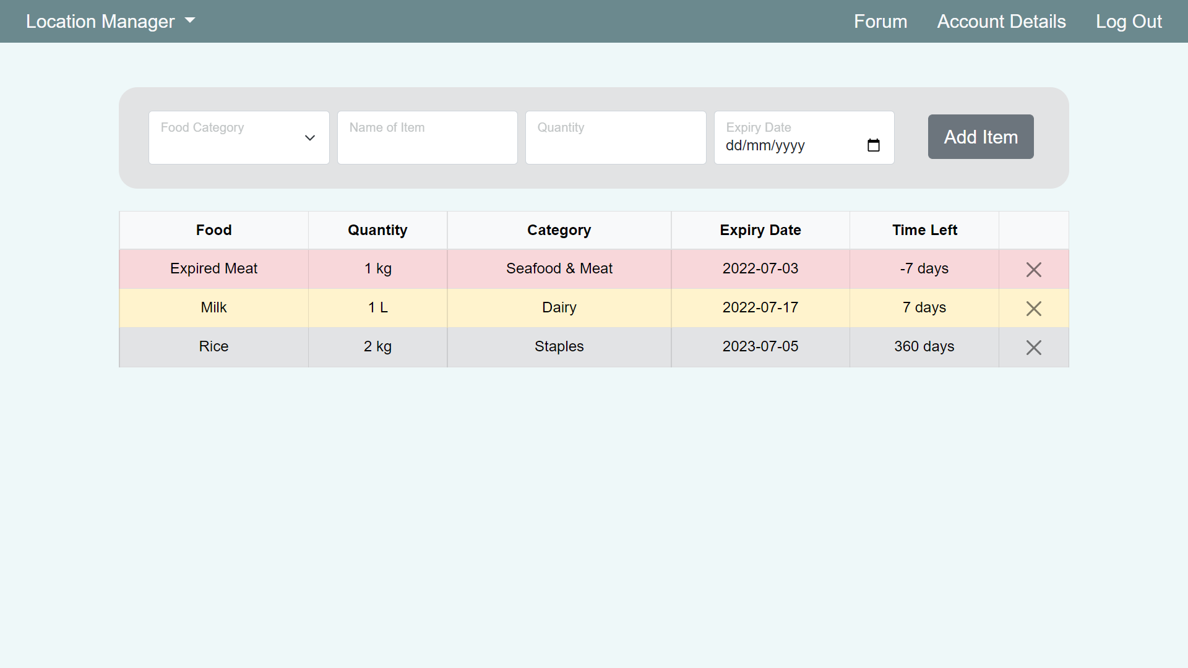This screenshot has height=668, width=1188.
Task: Open the expiry date calendar picker
Action: tap(873, 145)
